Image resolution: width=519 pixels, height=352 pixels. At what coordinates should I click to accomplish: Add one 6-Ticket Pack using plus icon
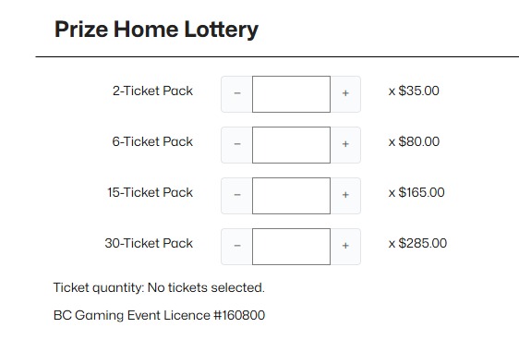[345, 145]
